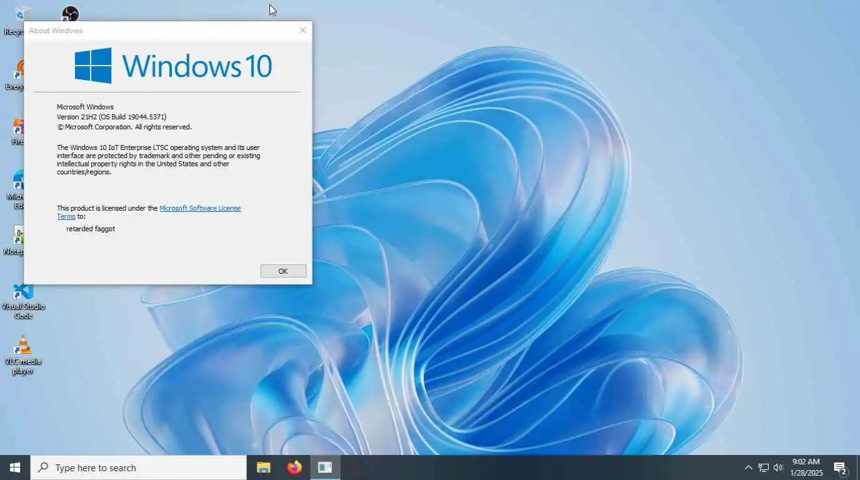The image size is (860, 480).
Task: Launch Firefox from the taskbar
Action: click(x=294, y=467)
